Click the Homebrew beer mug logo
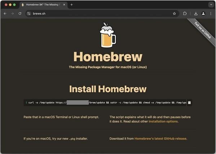The height and width of the screenshot is (154, 216). [108, 35]
